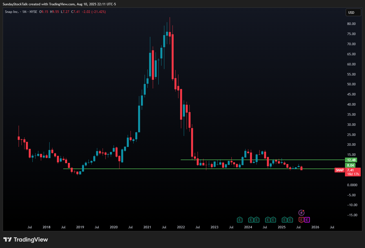This screenshot has width=365, height=248.
Task: Click the H9.55 high value
Action: click(55, 12)
